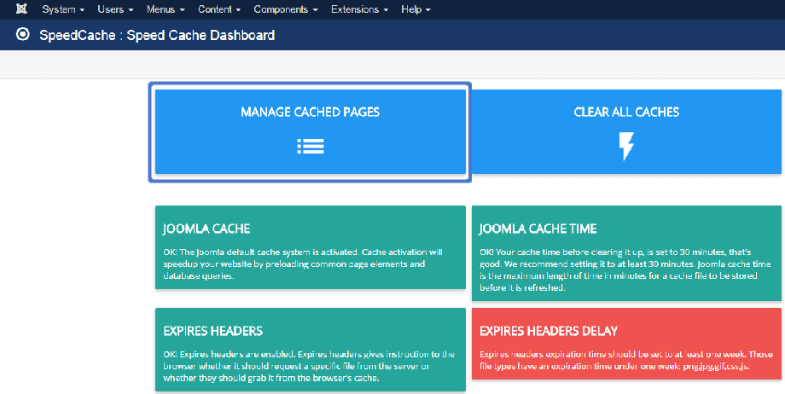This screenshot has width=785, height=394.
Task: Click the Joomla logo icon
Action: coord(21,9)
